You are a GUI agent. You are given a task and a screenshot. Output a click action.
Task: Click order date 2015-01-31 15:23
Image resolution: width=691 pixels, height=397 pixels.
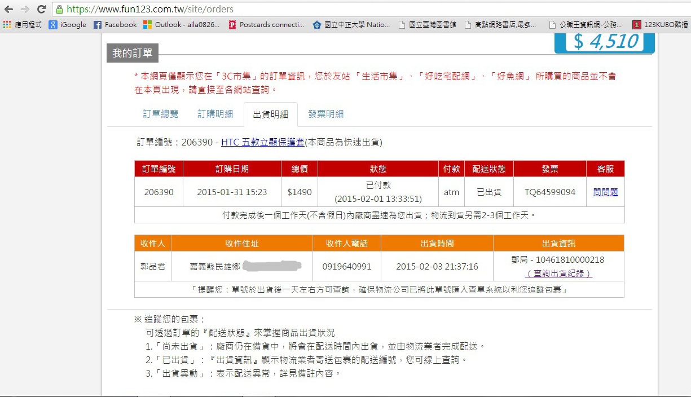[232, 192]
